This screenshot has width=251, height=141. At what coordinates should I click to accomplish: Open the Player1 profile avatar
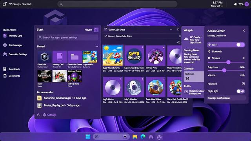96,30
